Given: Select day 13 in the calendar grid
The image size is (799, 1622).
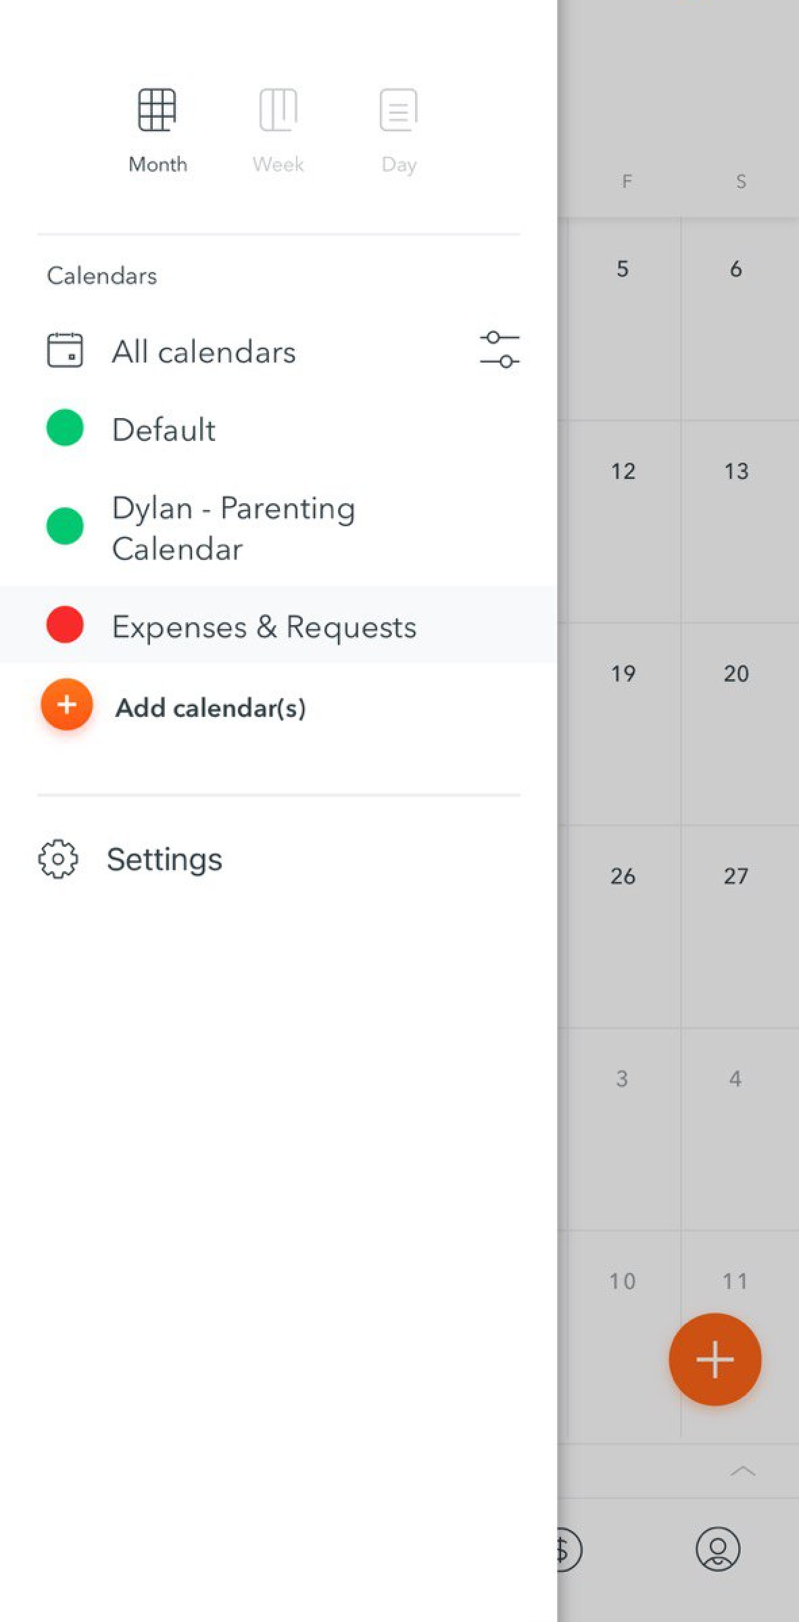Looking at the screenshot, I should click(x=736, y=471).
